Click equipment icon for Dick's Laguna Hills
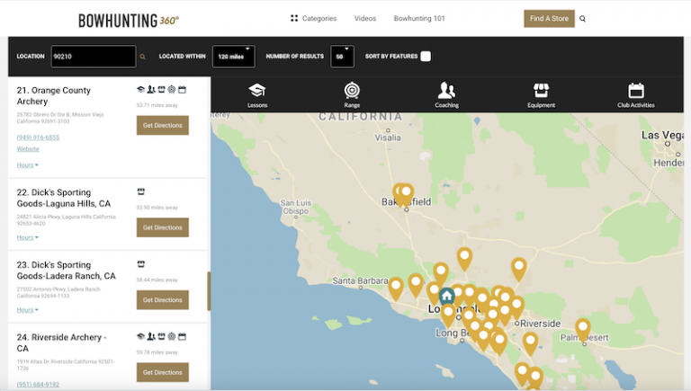The image size is (691, 391). tap(141, 191)
